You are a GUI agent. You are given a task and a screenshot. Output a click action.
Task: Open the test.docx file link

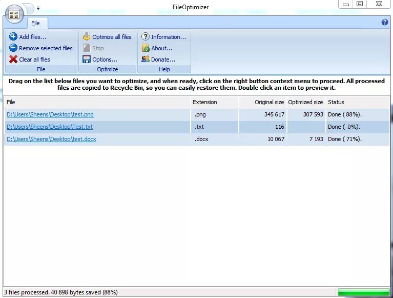click(x=51, y=139)
